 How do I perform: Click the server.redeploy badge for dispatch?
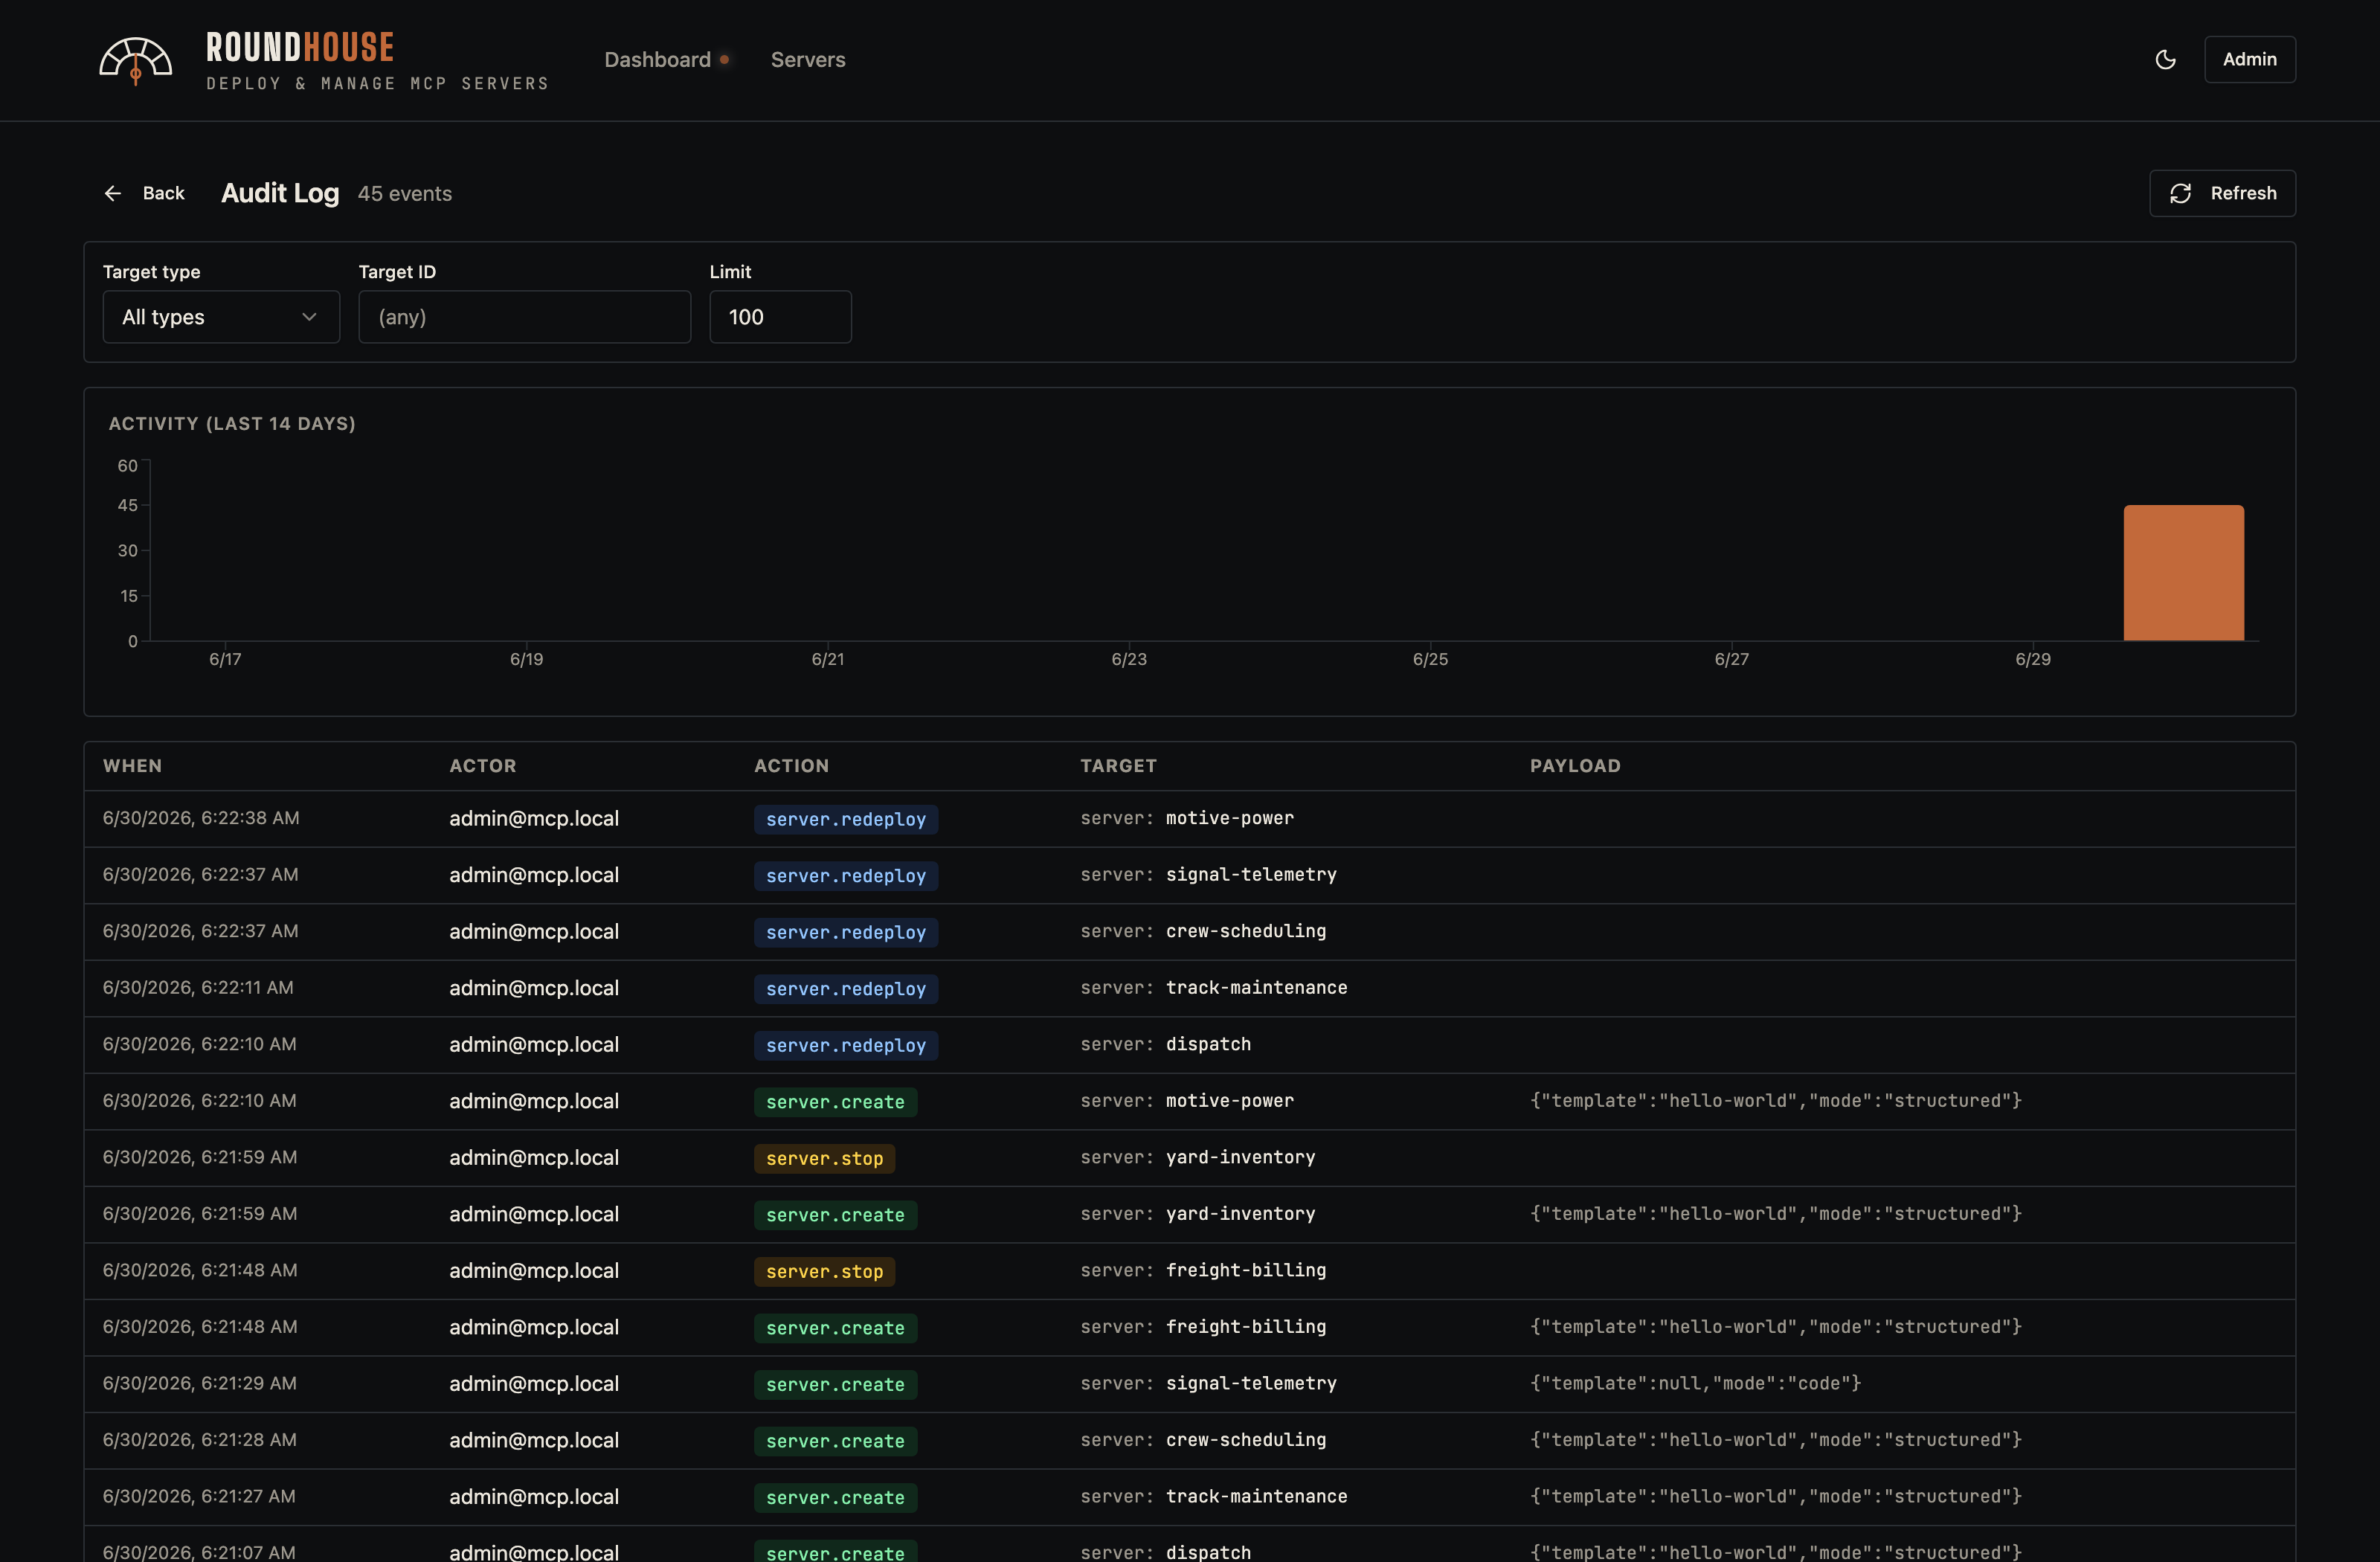pyautogui.click(x=846, y=1045)
